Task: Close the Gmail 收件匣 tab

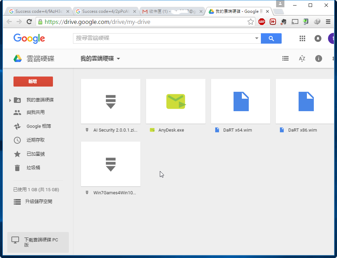Action: 201,11
